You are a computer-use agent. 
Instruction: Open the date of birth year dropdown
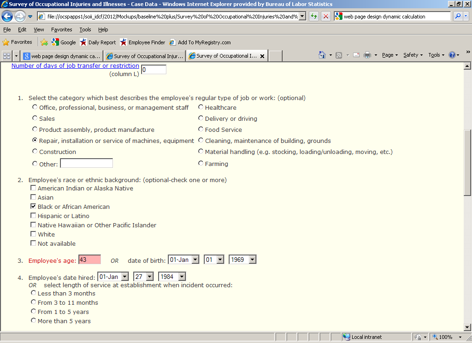[252, 260]
